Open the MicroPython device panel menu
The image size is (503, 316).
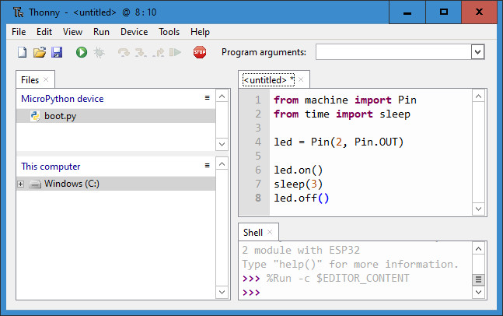[208, 98]
